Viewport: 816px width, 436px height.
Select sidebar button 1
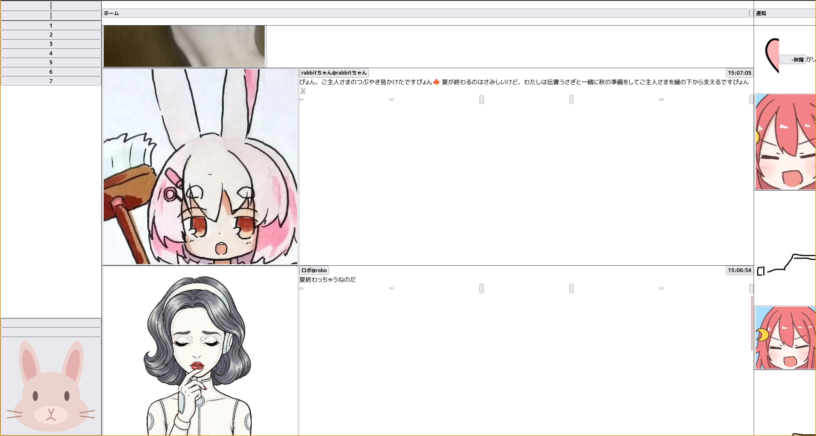tap(51, 26)
